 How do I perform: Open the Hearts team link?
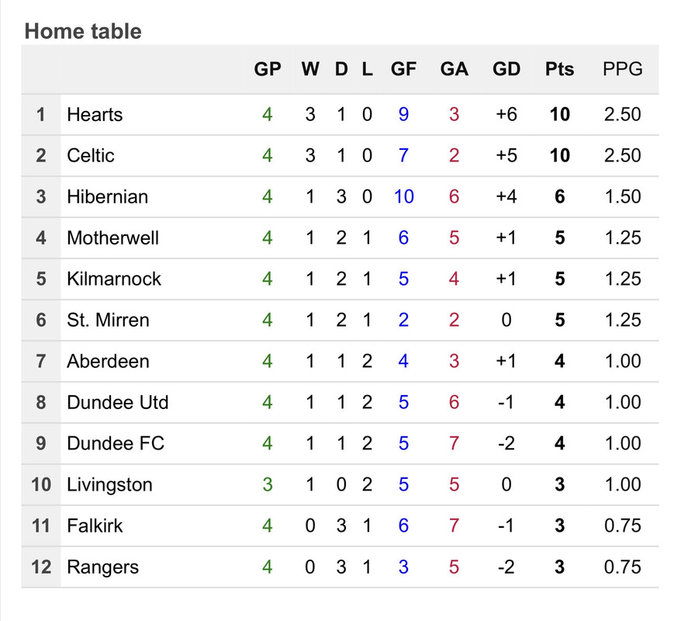click(x=95, y=115)
